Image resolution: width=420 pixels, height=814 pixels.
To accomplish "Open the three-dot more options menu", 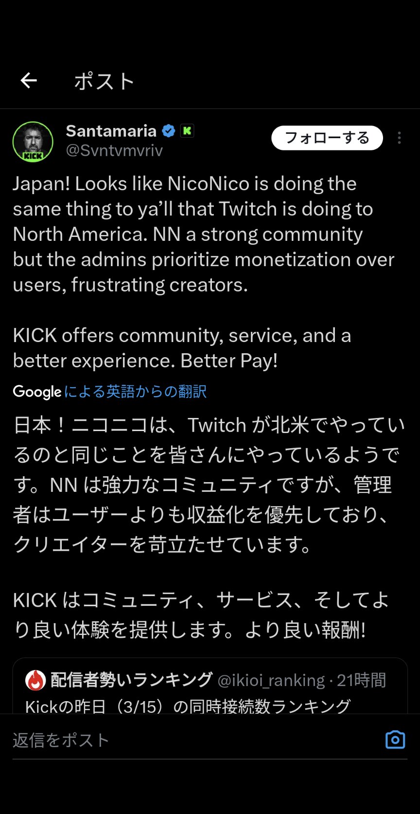I will (x=399, y=138).
